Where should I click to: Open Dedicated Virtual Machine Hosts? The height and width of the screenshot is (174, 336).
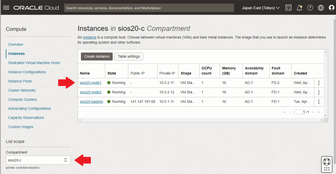pos(34,63)
